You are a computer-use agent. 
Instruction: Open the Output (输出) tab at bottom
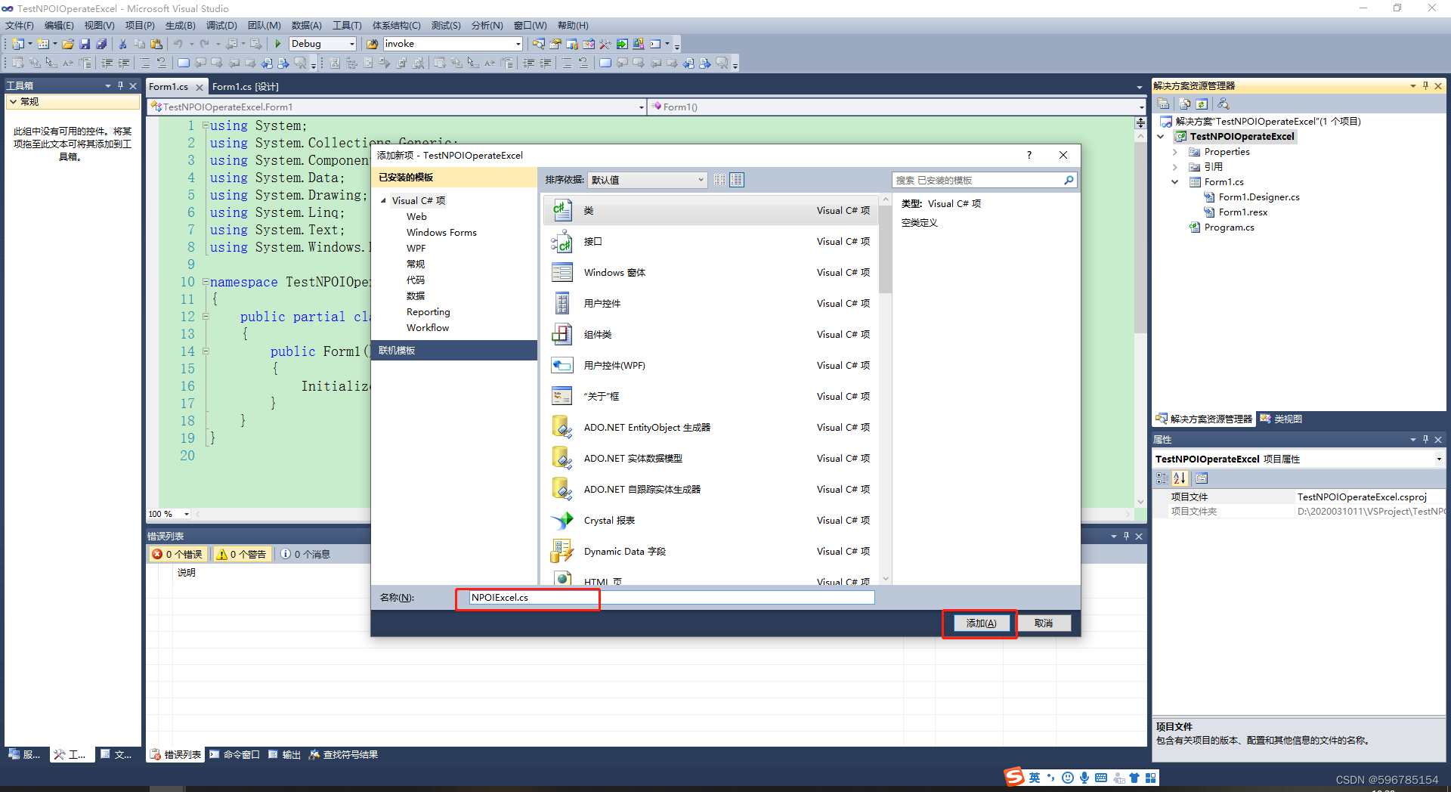285,754
